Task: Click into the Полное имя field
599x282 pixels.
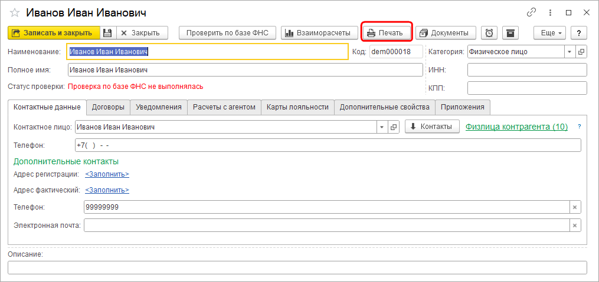Action: pyautogui.click(x=246, y=70)
